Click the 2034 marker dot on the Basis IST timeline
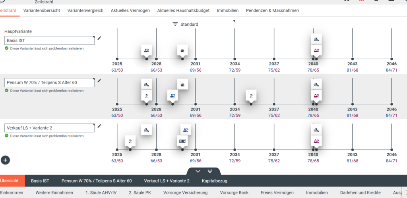 (x=235, y=59)
